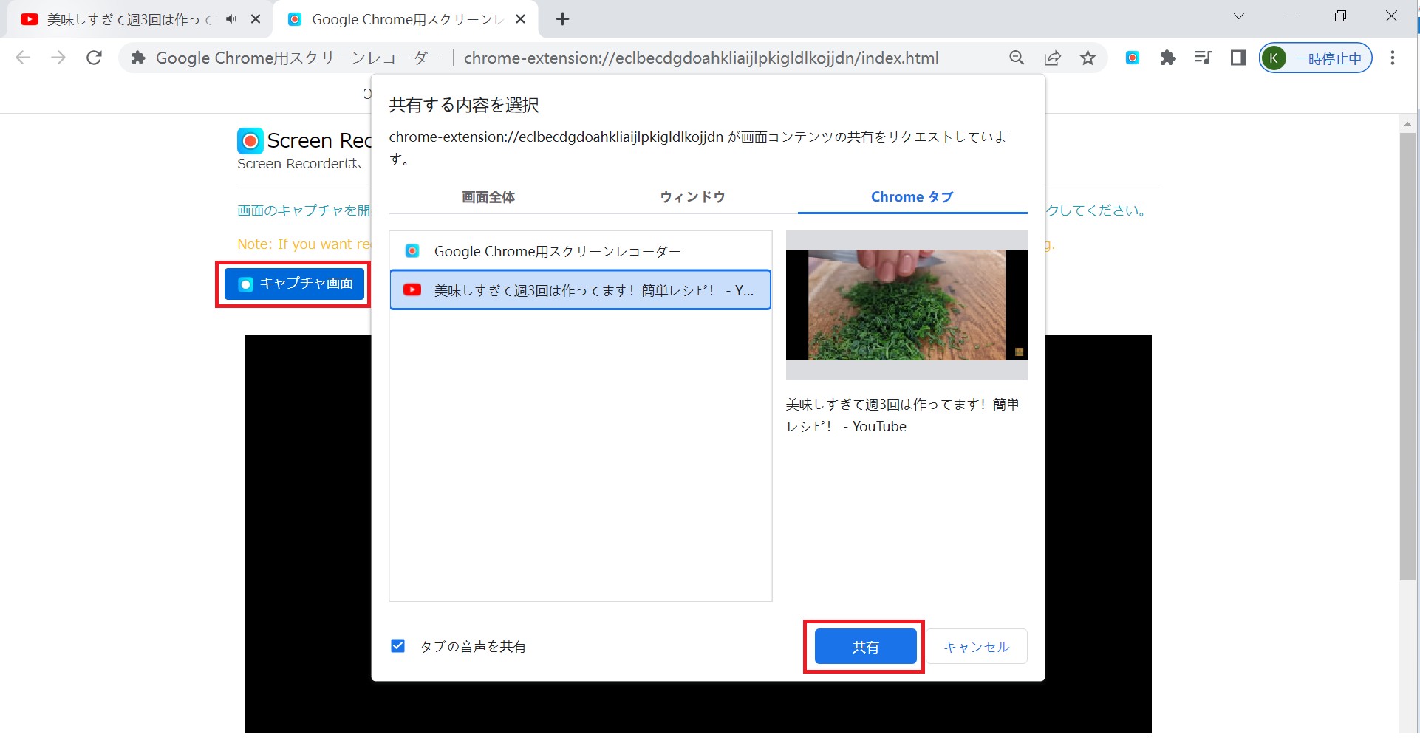Close the YouTube tab
Screen dimensions: 1420x754
[256, 19]
